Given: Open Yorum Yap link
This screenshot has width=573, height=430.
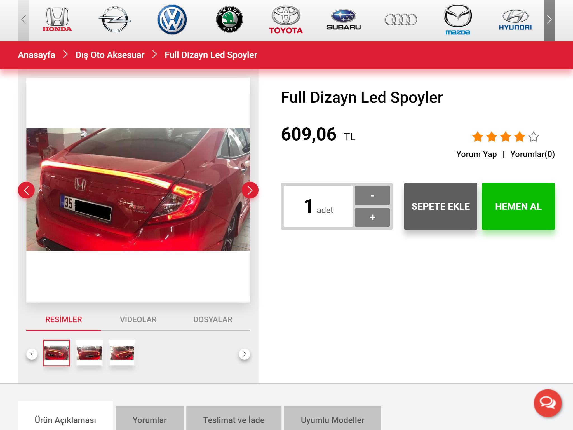Looking at the screenshot, I should tap(476, 154).
